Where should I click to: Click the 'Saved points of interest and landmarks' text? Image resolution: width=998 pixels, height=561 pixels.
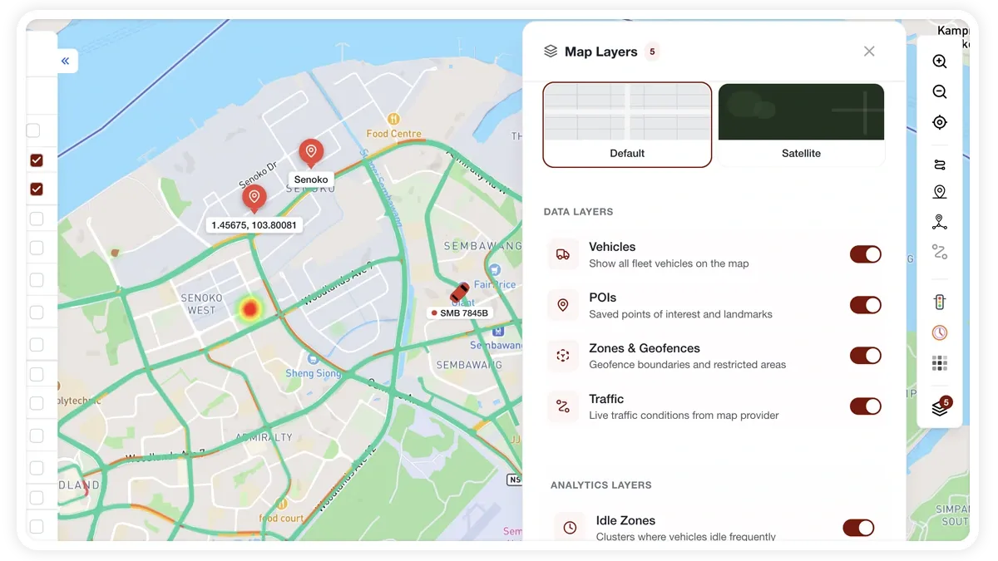(x=680, y=314)
